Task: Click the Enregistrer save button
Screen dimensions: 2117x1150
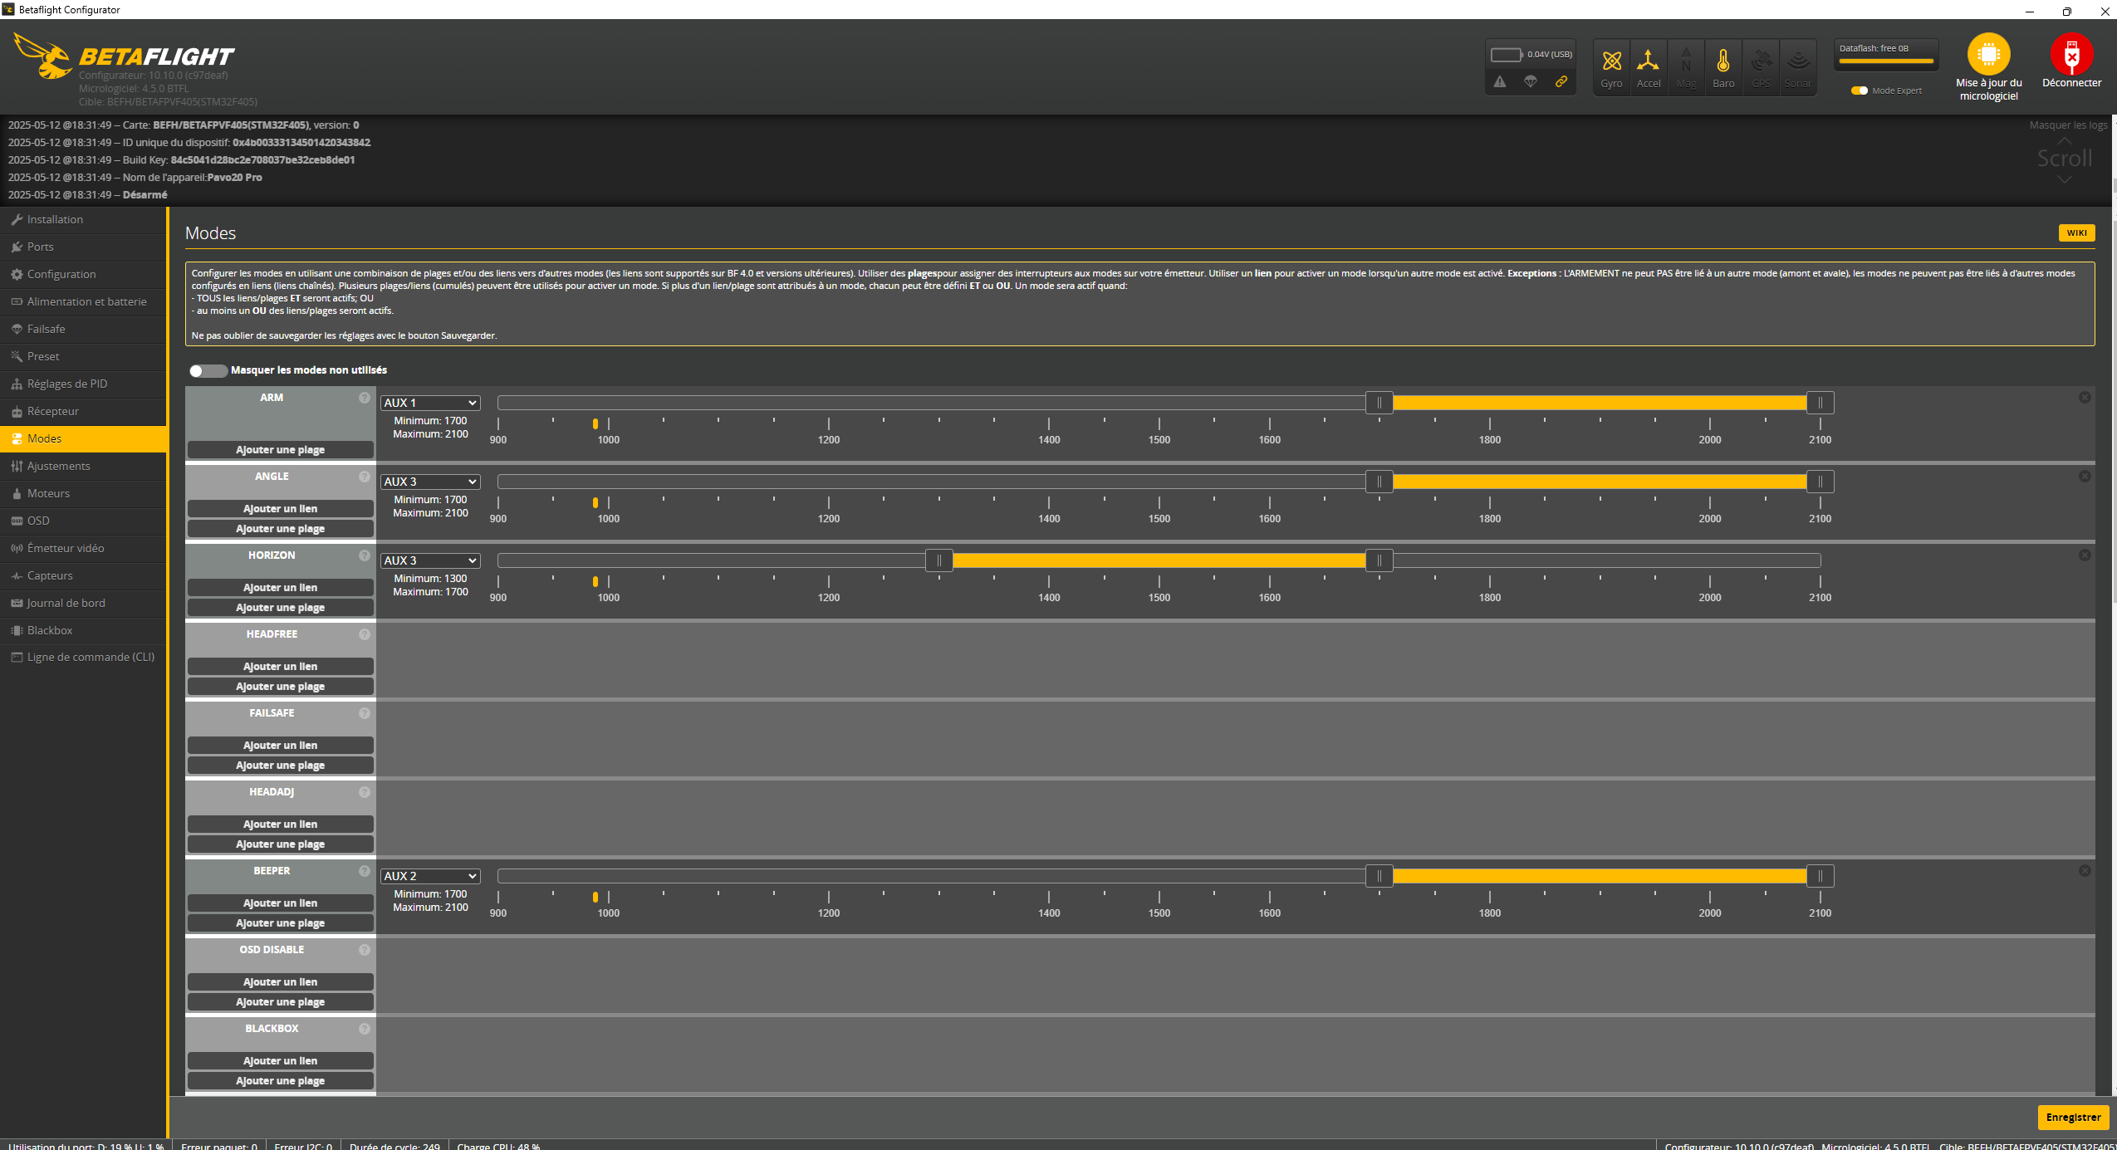Action: pyautogui.click(x=2072, y=1117)
